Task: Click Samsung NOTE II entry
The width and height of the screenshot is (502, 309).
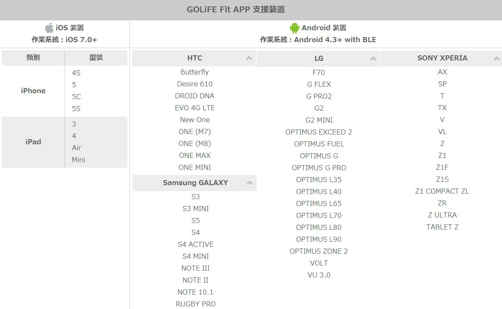Action: [x=196, y=280]
